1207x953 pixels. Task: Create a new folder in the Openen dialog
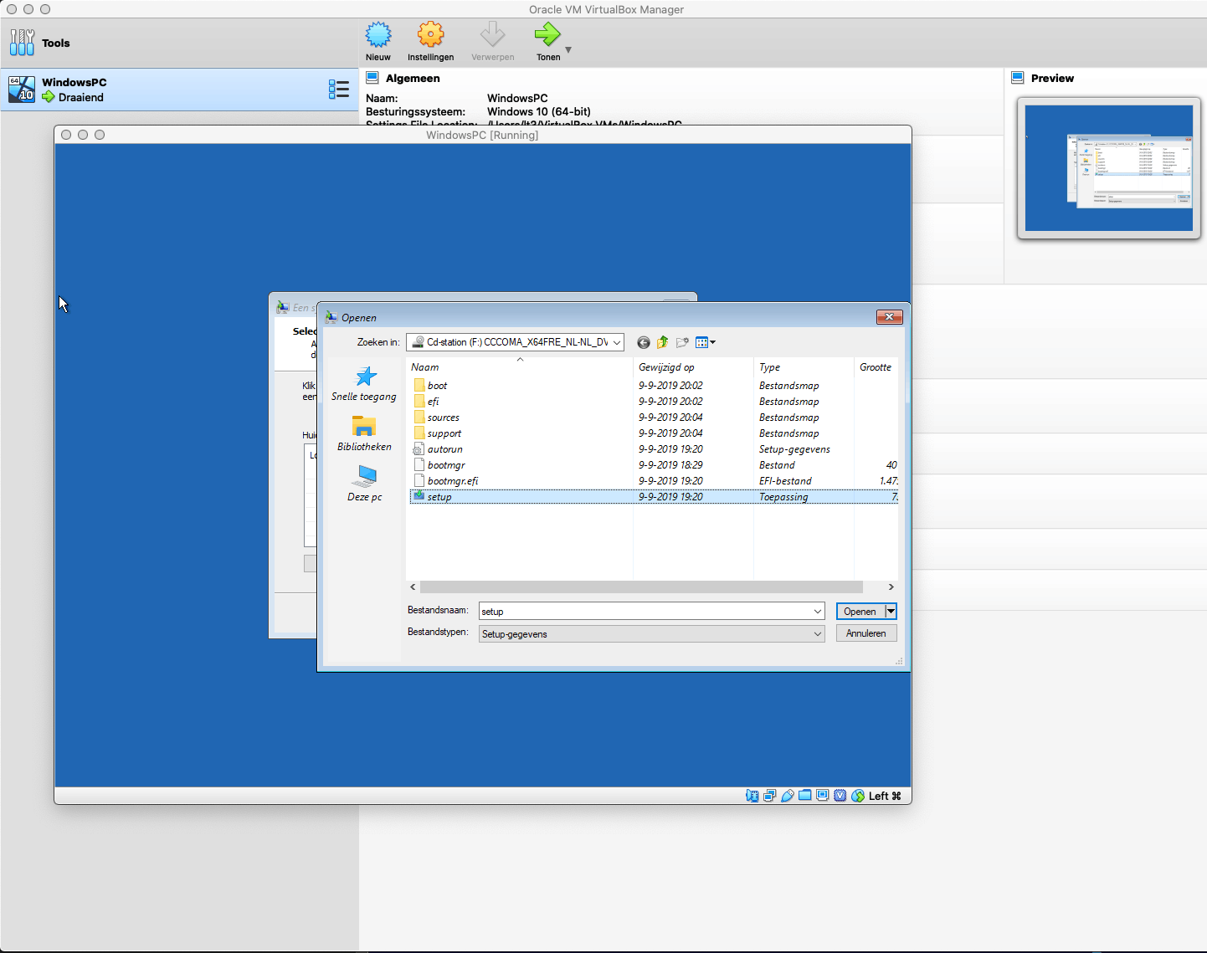pyautogui.click(x=682, y=342)
